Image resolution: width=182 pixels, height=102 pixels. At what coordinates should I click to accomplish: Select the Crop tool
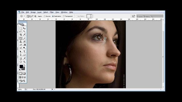click(21, 35)
